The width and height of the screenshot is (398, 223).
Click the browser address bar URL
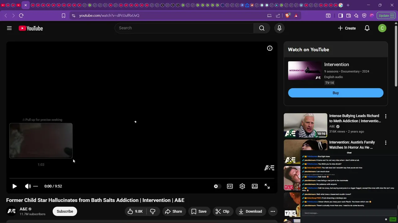click(109, 15)
